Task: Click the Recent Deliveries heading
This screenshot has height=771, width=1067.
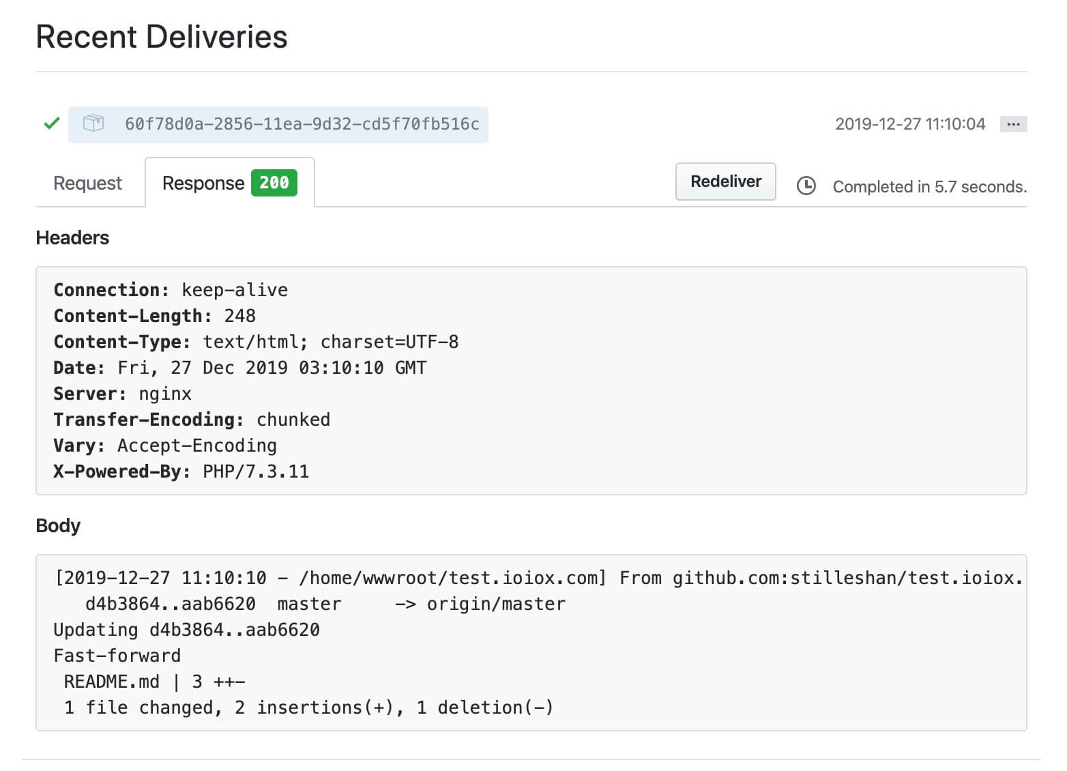Action: tap(162, 37)
